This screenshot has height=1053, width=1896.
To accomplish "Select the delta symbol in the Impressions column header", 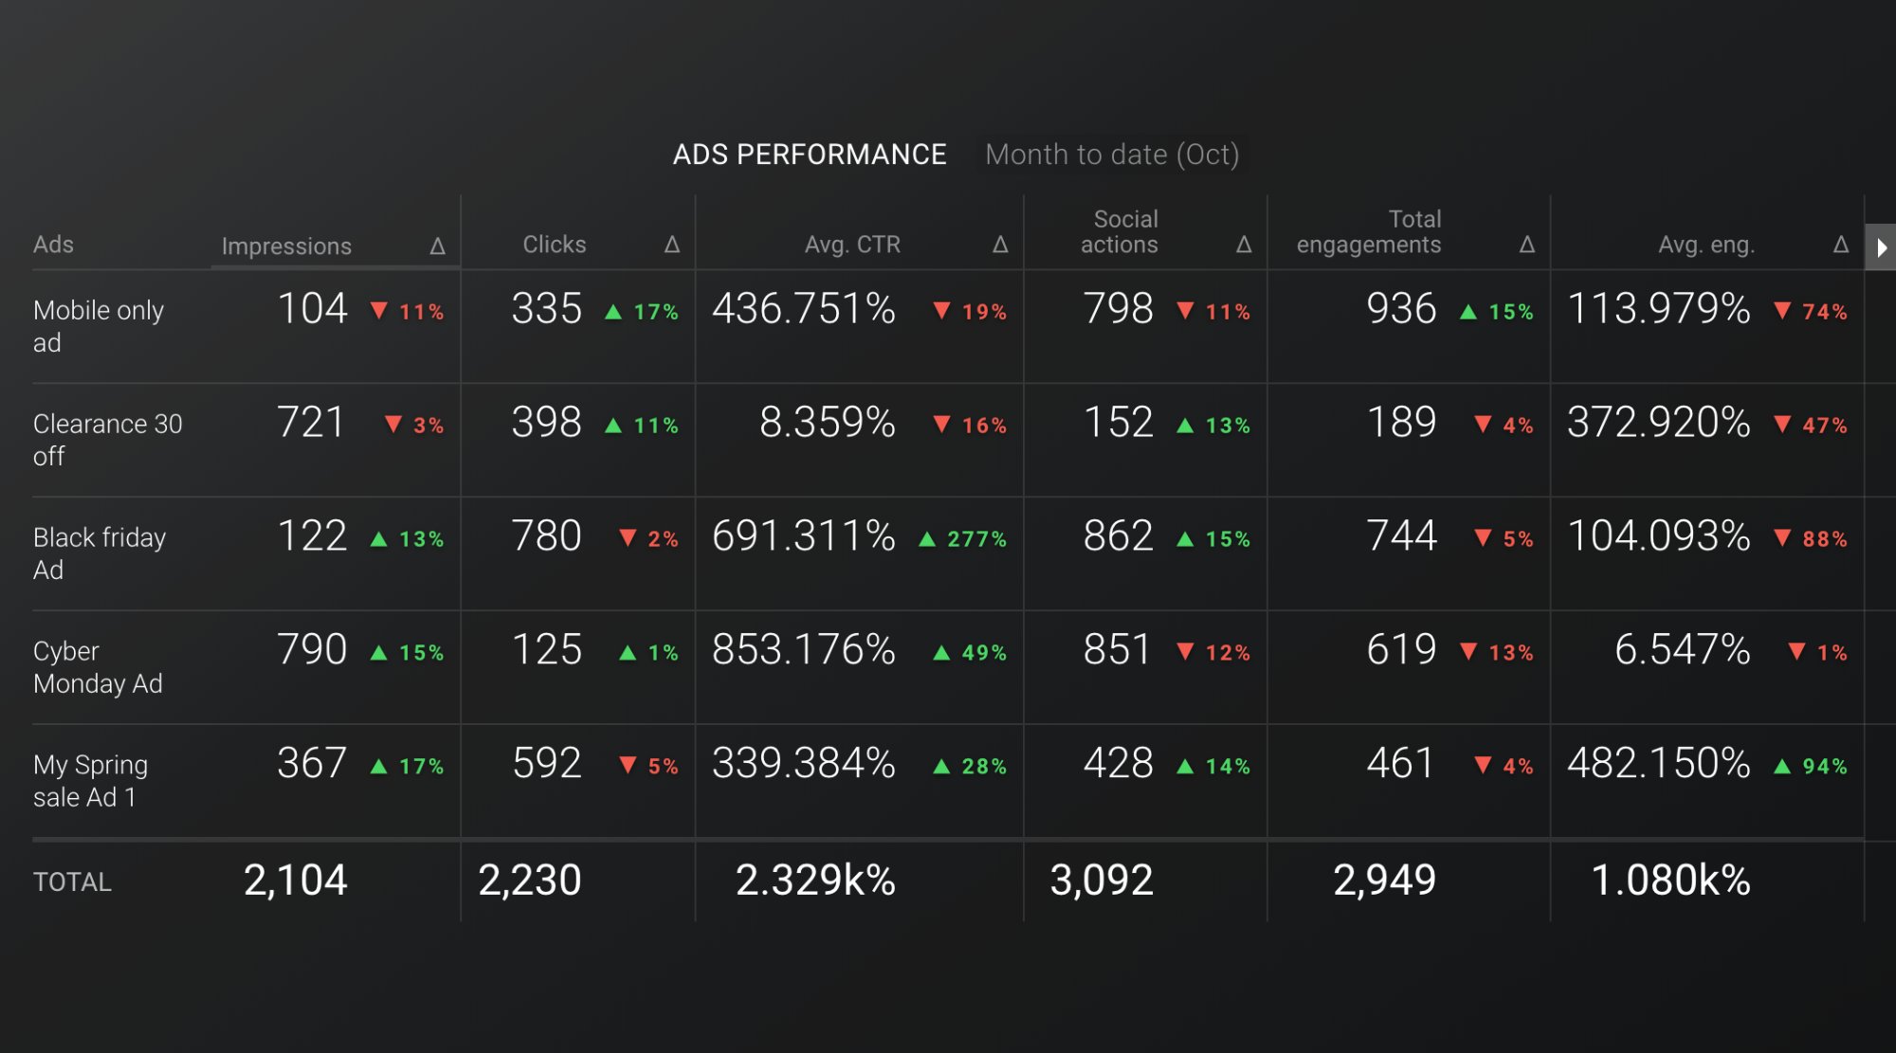I will (x=434, y=245).
